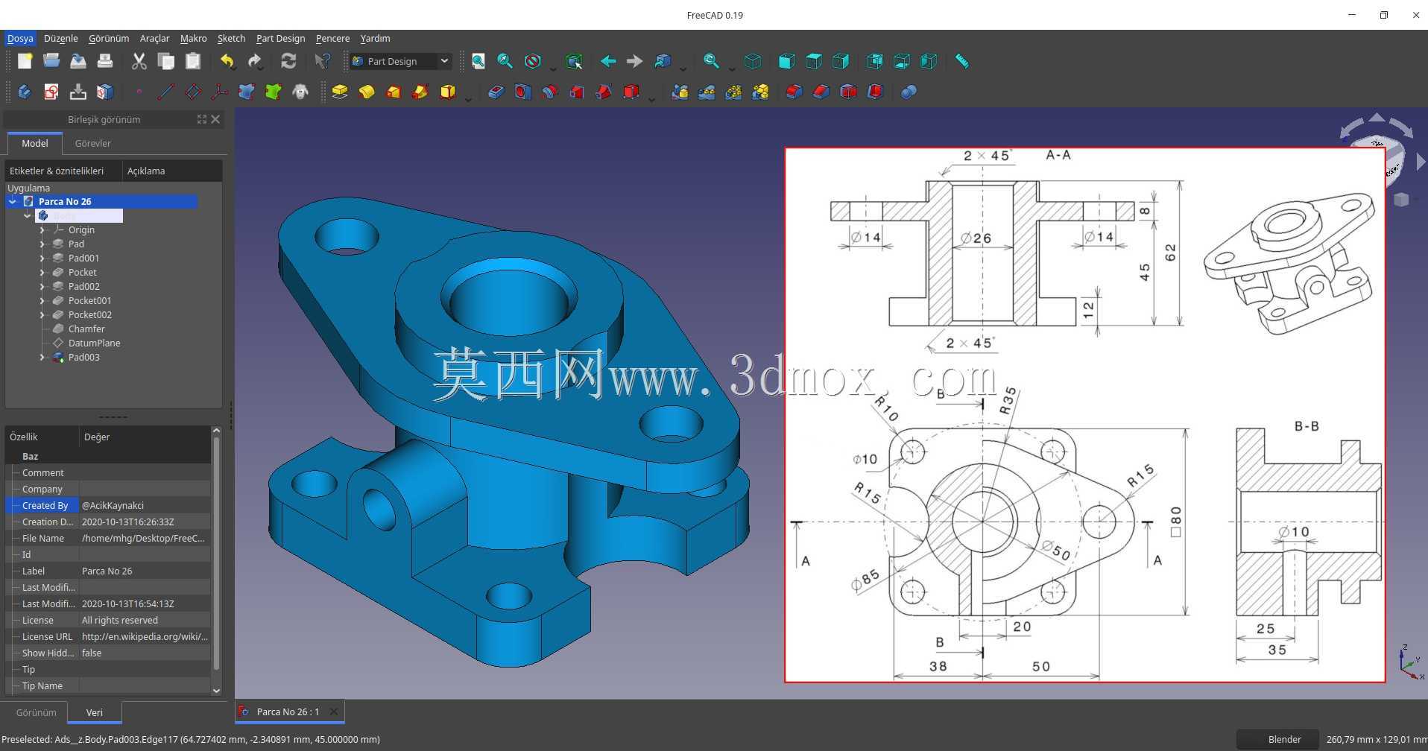Image resolution: width=1428 pixels, height=751 pixels.
Task: Select the Veri property tab
Action: [95, 712]
